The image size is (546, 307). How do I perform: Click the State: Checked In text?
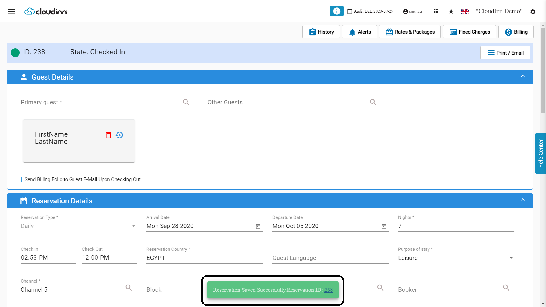pyautogui.click(x=98, y=52)
